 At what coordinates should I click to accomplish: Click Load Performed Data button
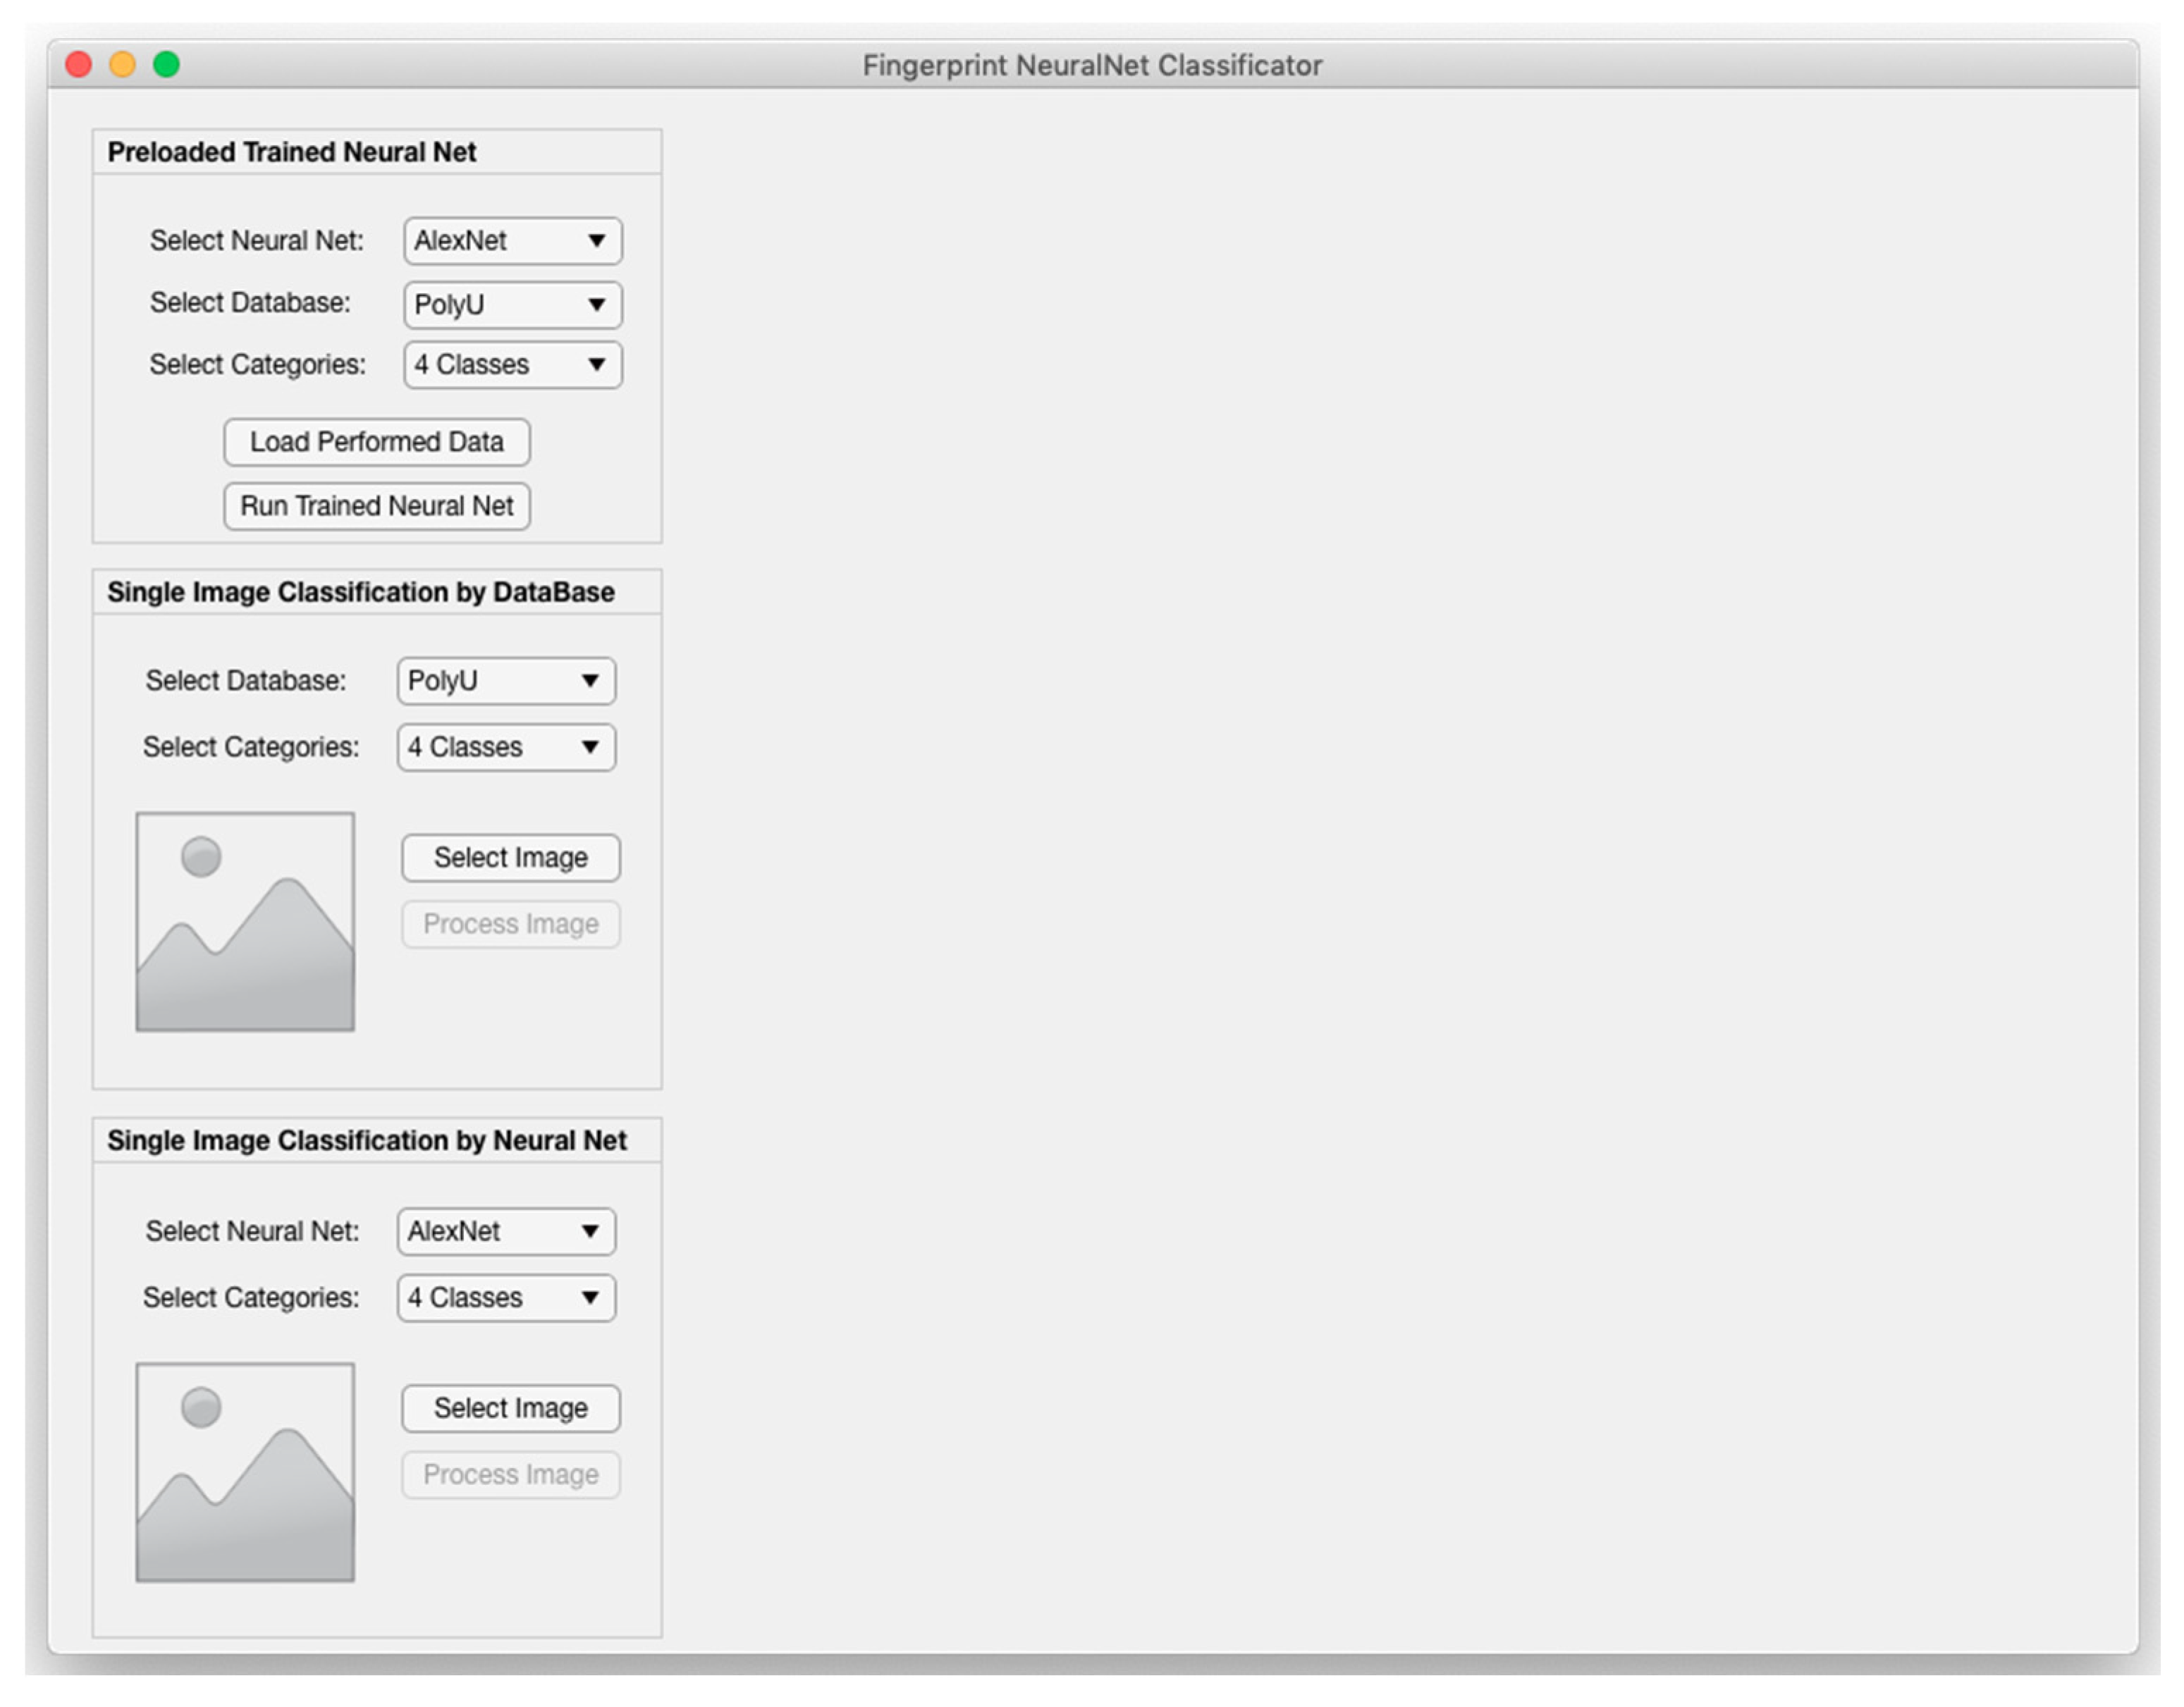376,442
